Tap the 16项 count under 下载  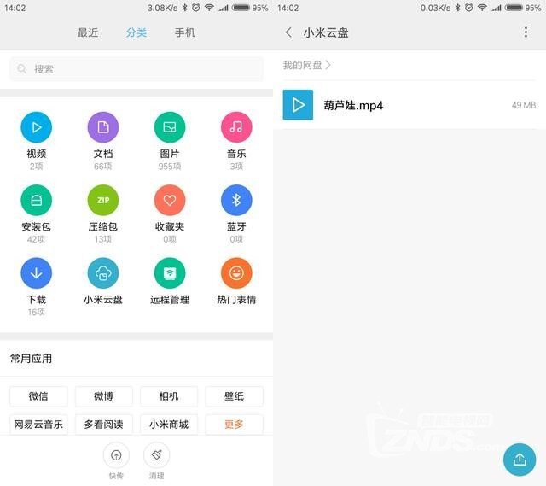pyautogui.click(x=36, y=312)
